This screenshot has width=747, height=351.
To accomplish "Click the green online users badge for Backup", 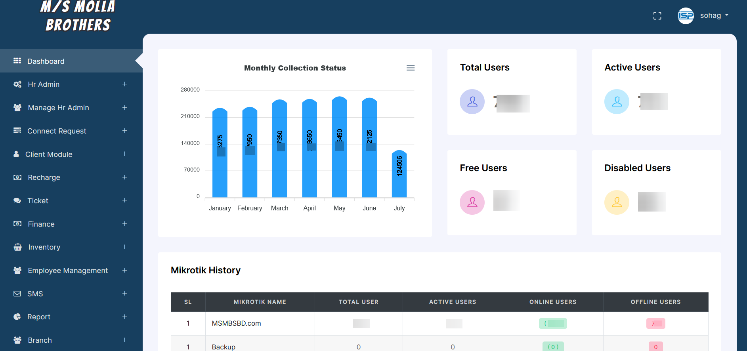I will (553, 347).
